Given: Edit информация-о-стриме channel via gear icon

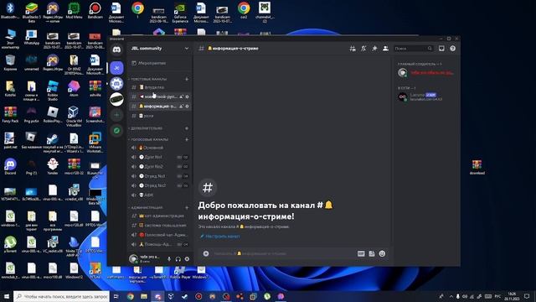Looking at the screenshot, I should [187, 107].
